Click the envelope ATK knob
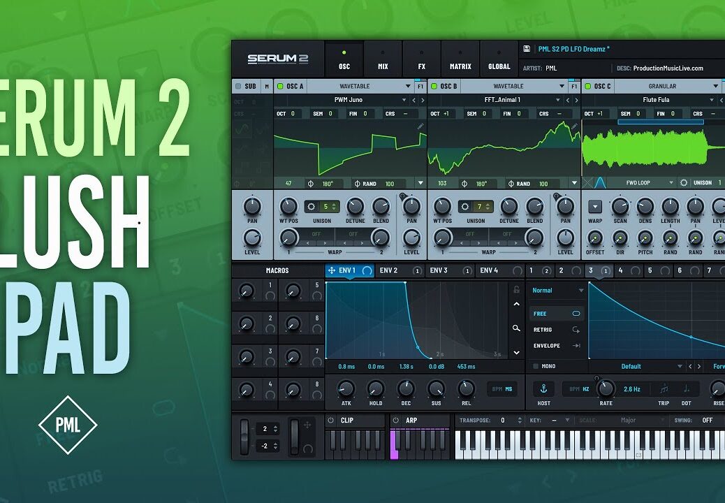Viewport: 725px width, 503px height. 346,389
